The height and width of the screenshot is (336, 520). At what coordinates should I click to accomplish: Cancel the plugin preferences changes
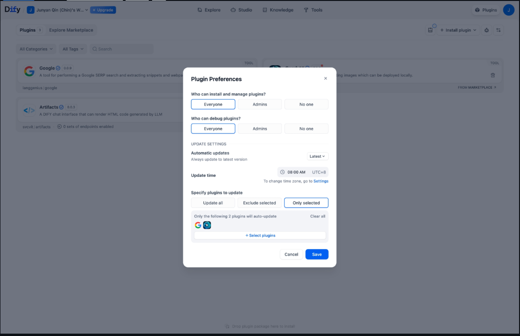(291, 254)
